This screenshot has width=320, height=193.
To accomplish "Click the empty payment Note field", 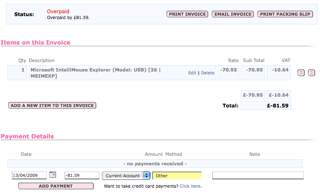I will (x=258, y=176).
